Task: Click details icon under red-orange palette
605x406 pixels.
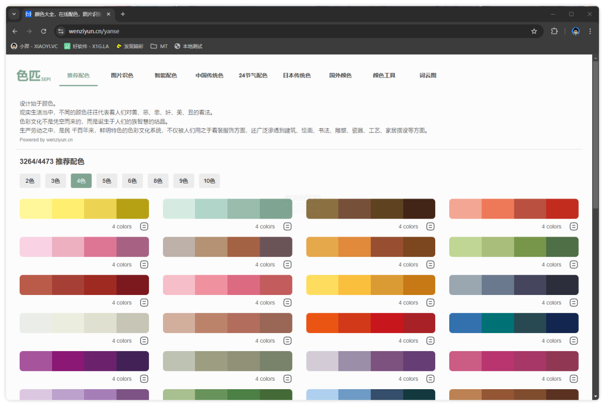Action: pos(430,341)
